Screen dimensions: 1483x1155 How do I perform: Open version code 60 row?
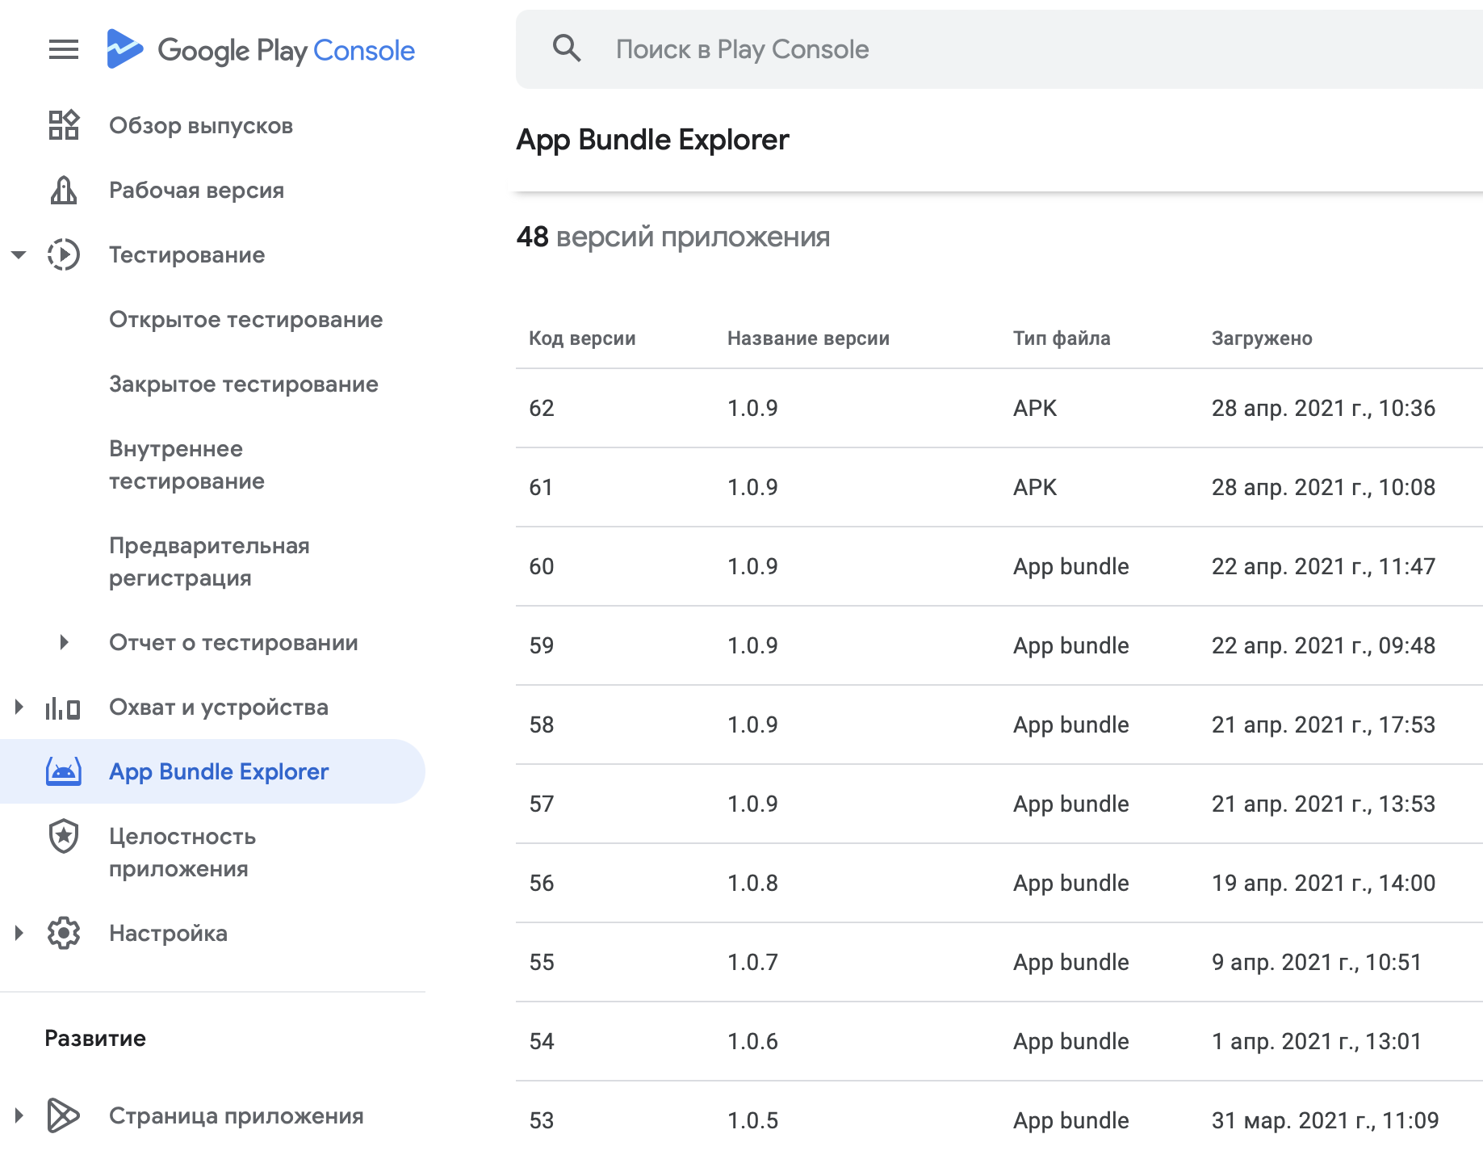click(999, 566)
